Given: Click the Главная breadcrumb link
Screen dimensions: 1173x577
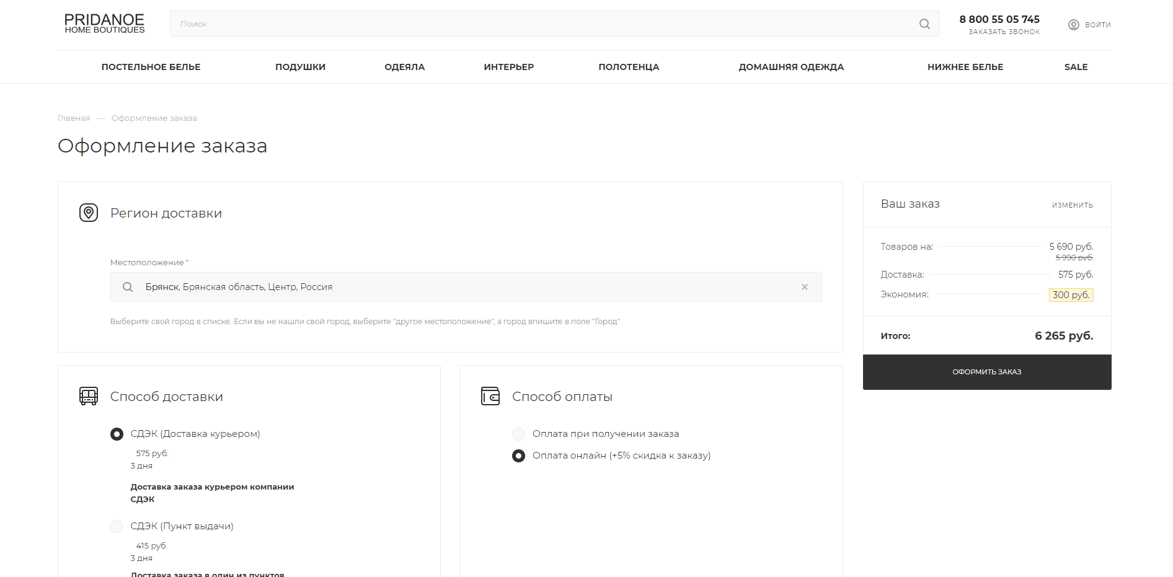Looking at the screenshot, I should tap(74, 118).
